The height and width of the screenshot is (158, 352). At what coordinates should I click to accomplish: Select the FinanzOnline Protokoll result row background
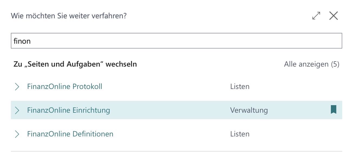[x=177, y=87]
